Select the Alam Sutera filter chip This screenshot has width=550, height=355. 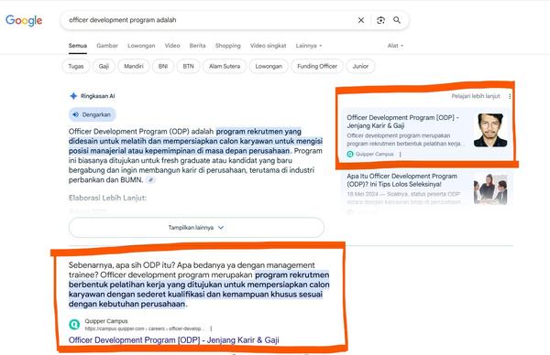(225, 66)
